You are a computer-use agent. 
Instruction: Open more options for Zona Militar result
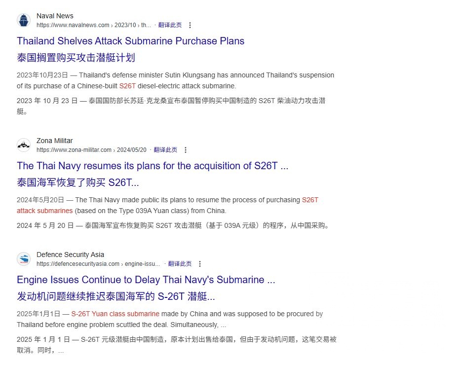pyautogui.click(x=186, y=150)
